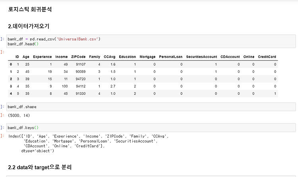Click the bank_df.keys() code cell
Screen dimensions: 298x177
(x=151, y=128)
